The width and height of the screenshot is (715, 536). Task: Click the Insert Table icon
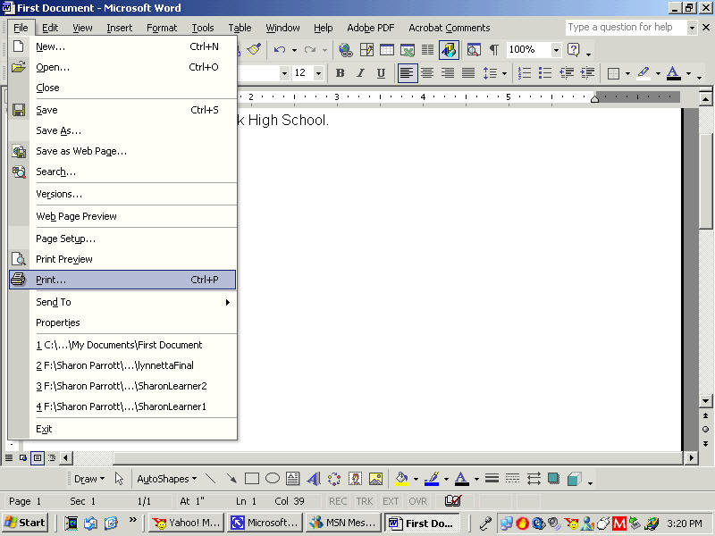[x=387, y=49]
